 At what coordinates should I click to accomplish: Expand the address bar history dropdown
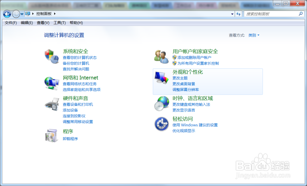232,14
